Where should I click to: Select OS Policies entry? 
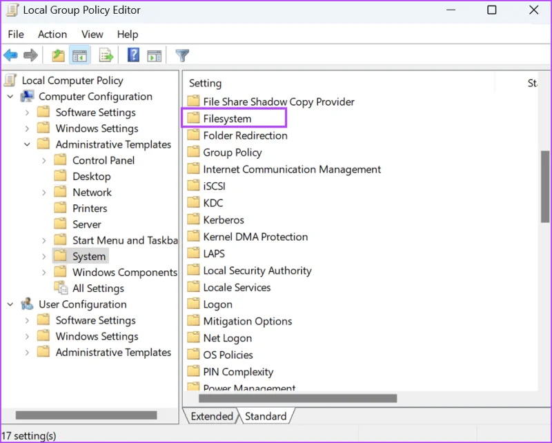click(228, 355)
